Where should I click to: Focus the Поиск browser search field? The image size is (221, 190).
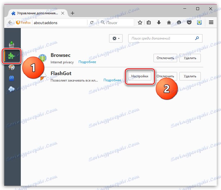coord(116,23)
